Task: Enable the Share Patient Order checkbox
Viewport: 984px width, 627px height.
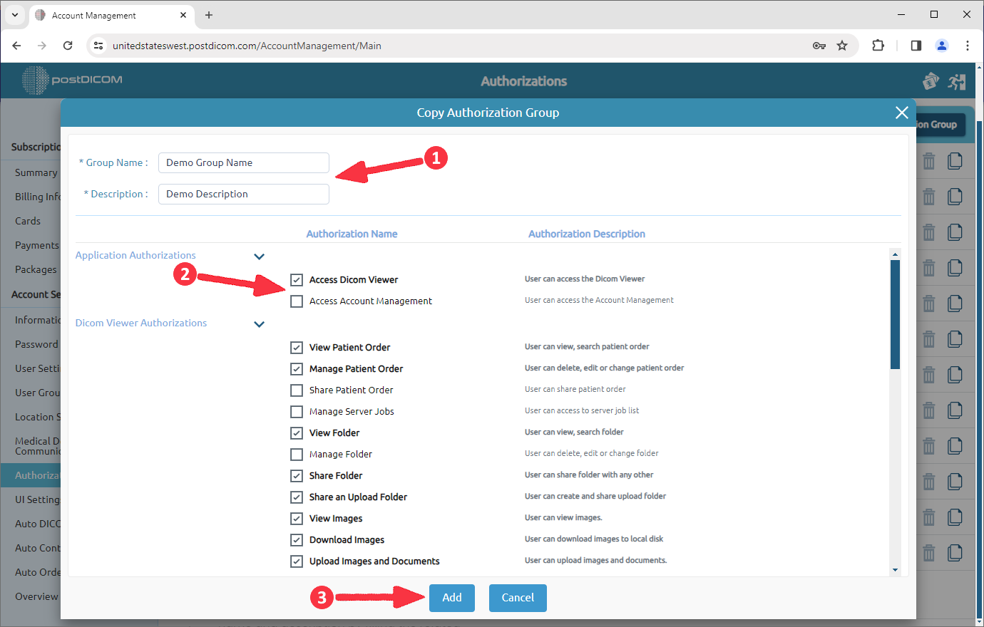Action: [x=297, y=390]
